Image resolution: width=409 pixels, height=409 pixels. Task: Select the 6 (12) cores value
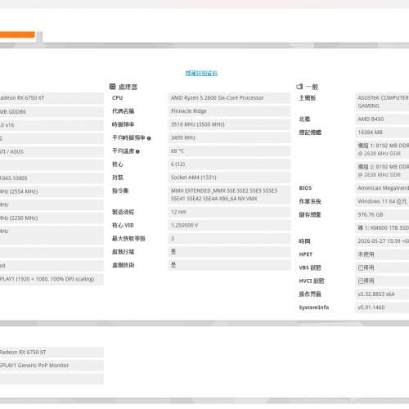(x=229, y=164)
